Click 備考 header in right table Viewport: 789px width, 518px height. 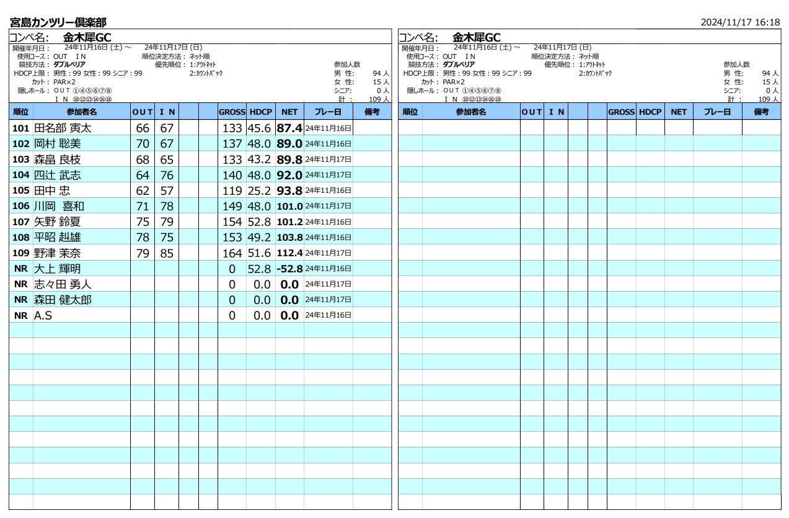tap(761, 112)
